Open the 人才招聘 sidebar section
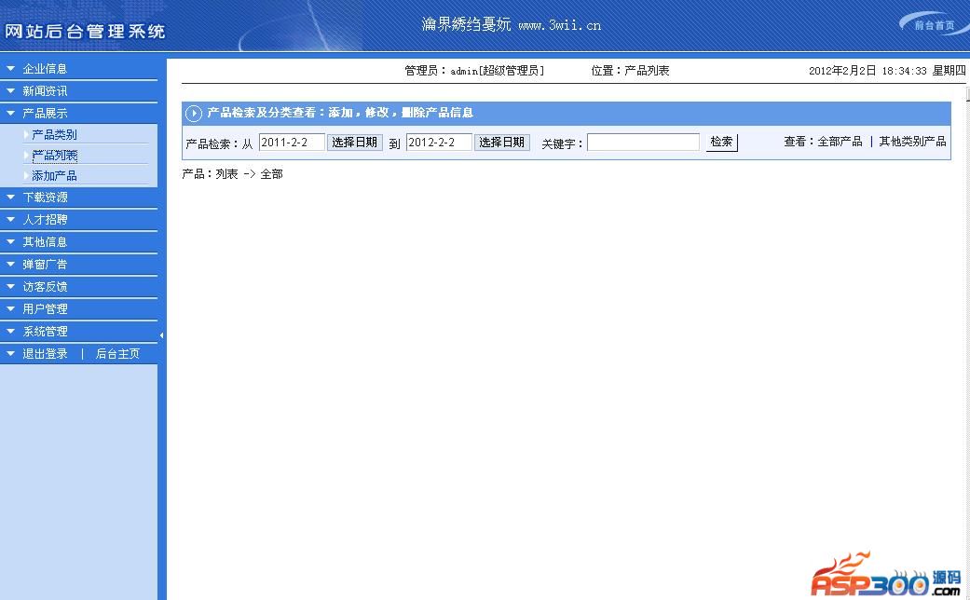970x600 pixels. (45, 220)
